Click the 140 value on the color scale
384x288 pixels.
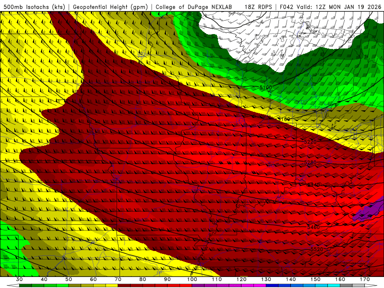[291, 279]
